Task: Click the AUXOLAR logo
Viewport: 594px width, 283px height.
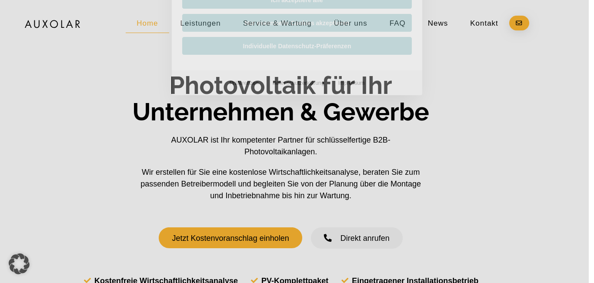Action: [x=53, y=24]
